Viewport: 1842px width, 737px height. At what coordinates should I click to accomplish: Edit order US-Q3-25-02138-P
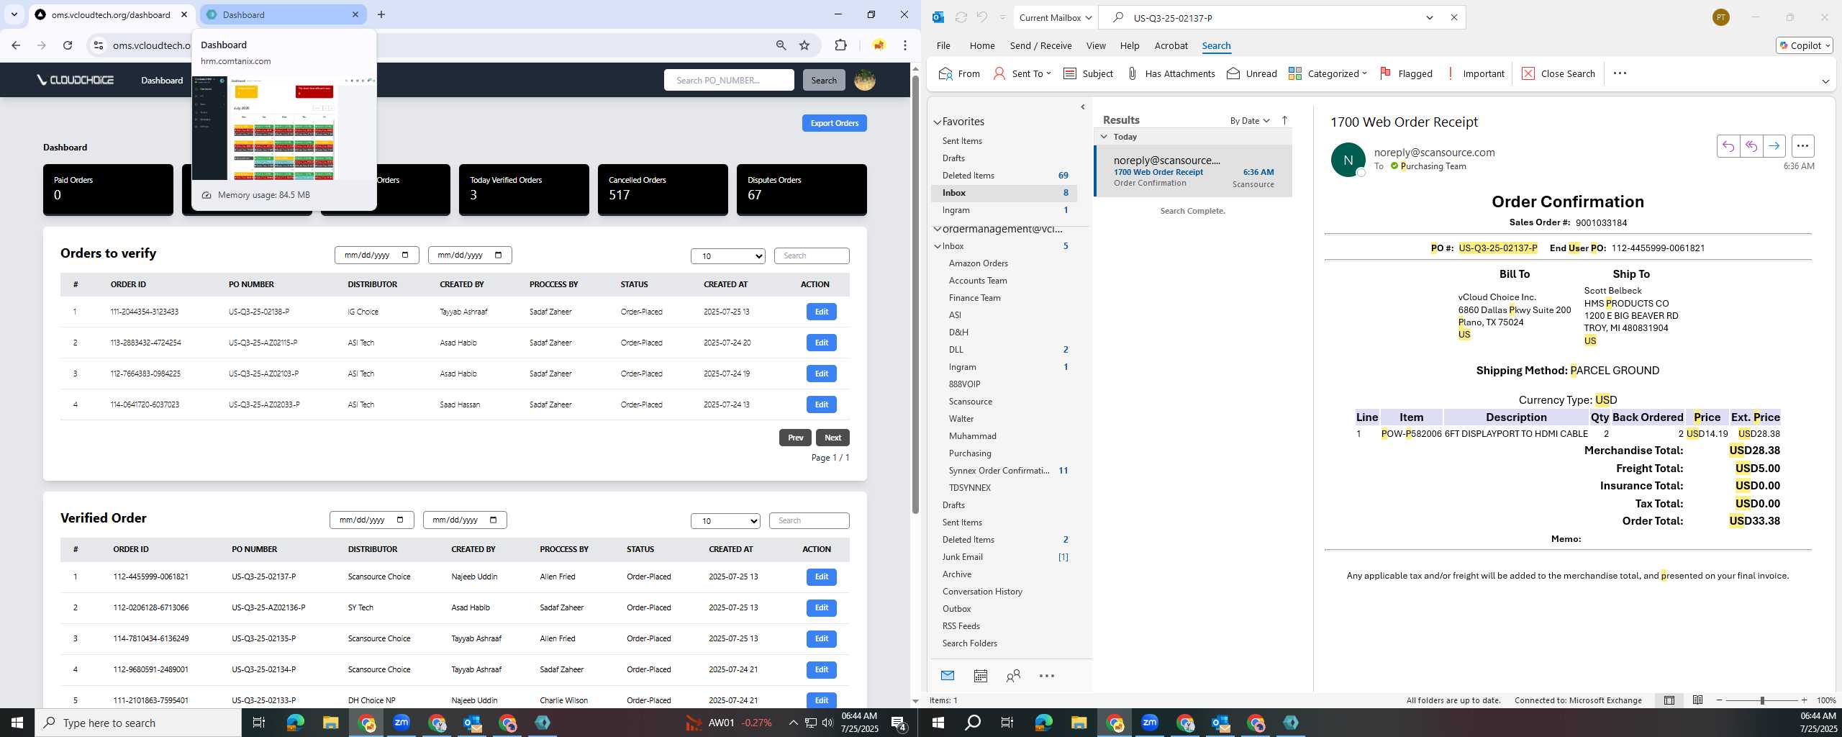point(821,312)
